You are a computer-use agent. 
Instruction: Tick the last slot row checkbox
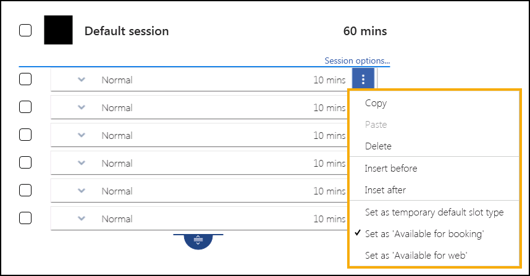[25, 218]
